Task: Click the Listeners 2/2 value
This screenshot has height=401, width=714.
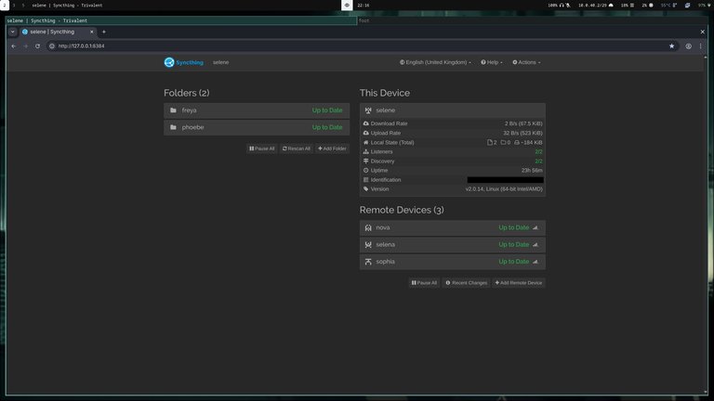Action: point(538,152)
